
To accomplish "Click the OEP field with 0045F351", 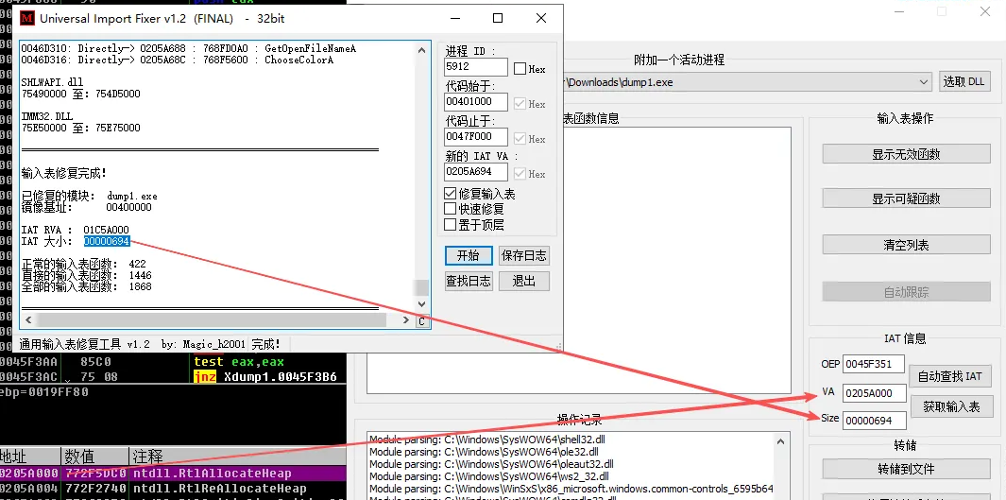I will [874, 364].
